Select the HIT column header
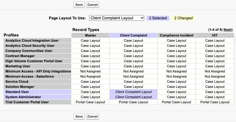The height and width of the screenshot is (122, 236). [x=215, y=35]
